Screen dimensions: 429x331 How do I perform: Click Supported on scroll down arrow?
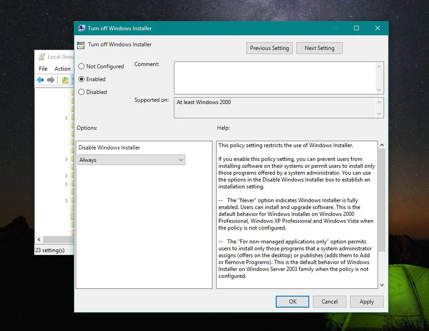pos(379,113)
